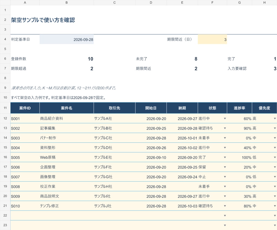The image size is (277, 230).
Task: Click the 納期 table header
Action: point(182,108)
